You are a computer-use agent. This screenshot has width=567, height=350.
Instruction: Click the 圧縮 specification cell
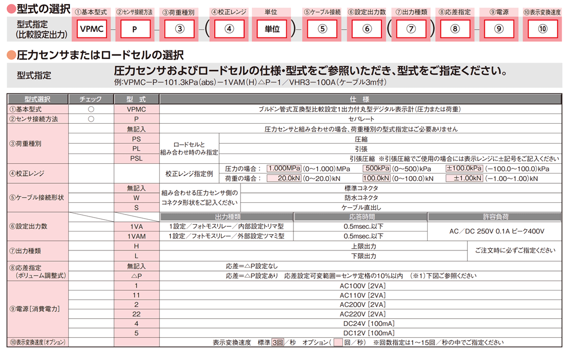pyautogui.click(x=390, y=139)
